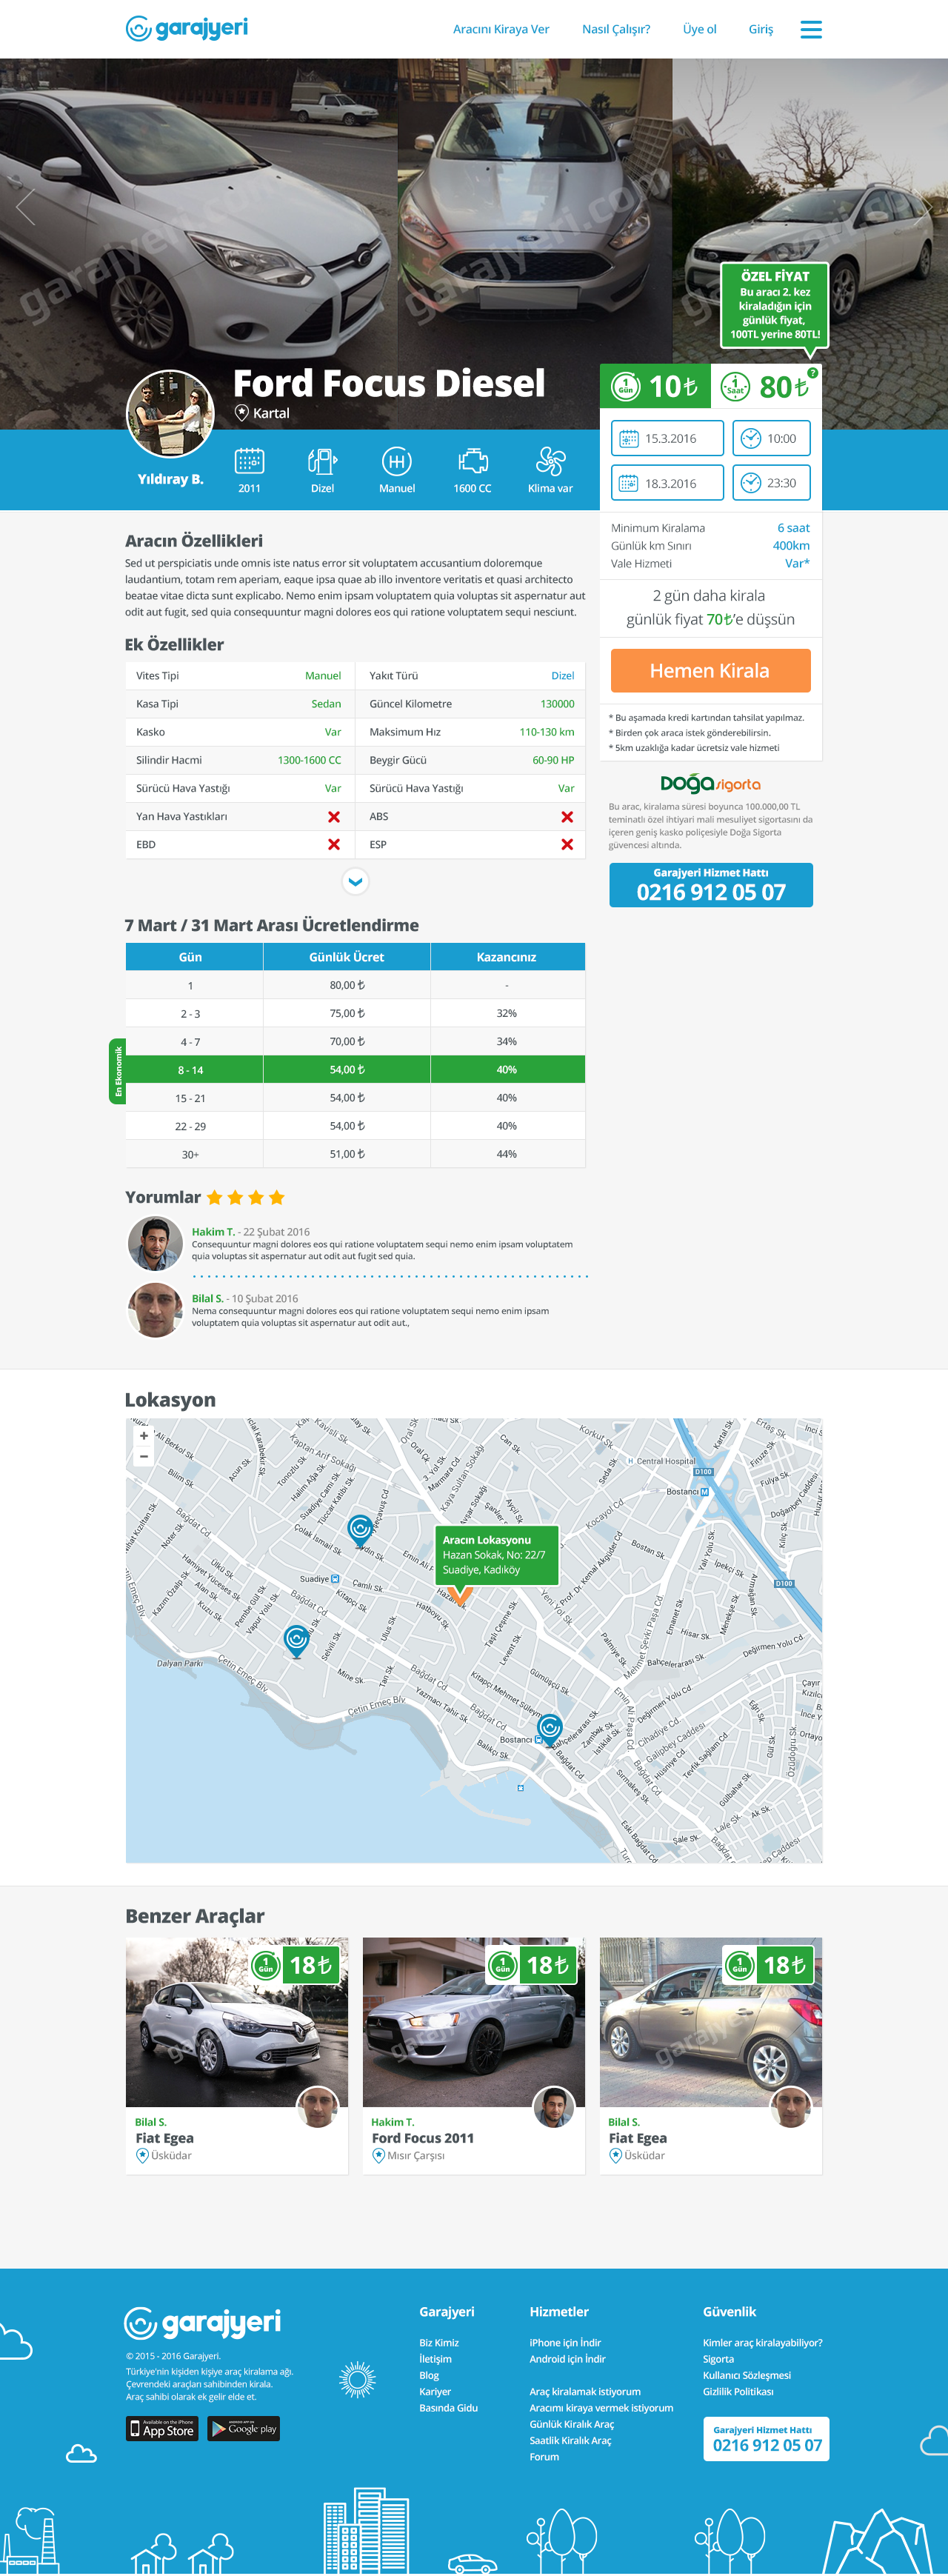Select the daily 10₺ price tab
The image size is (948, 2576).
point(655,386)
